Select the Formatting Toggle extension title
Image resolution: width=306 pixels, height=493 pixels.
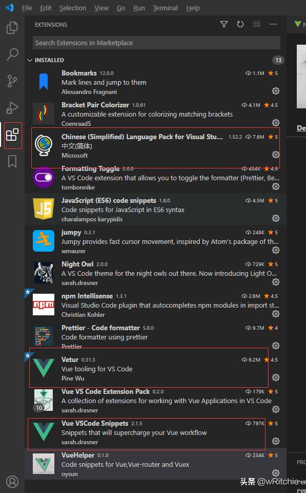(x=90, y=168)
